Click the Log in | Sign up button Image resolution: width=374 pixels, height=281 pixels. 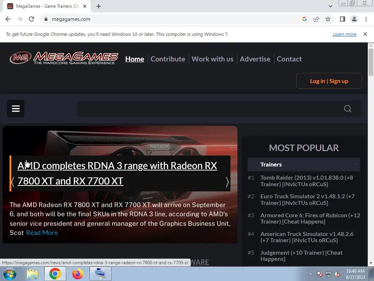coord(329,81)
